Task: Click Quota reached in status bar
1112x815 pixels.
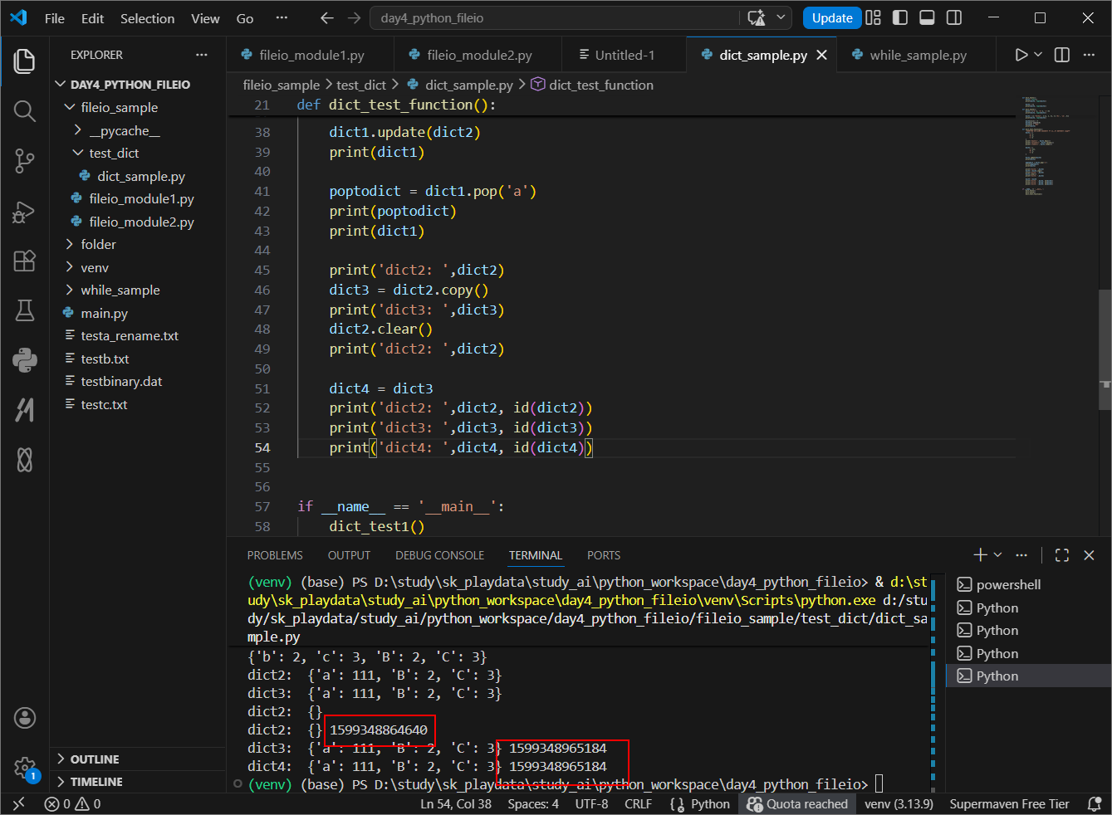Action: click(x=797, y=804)
